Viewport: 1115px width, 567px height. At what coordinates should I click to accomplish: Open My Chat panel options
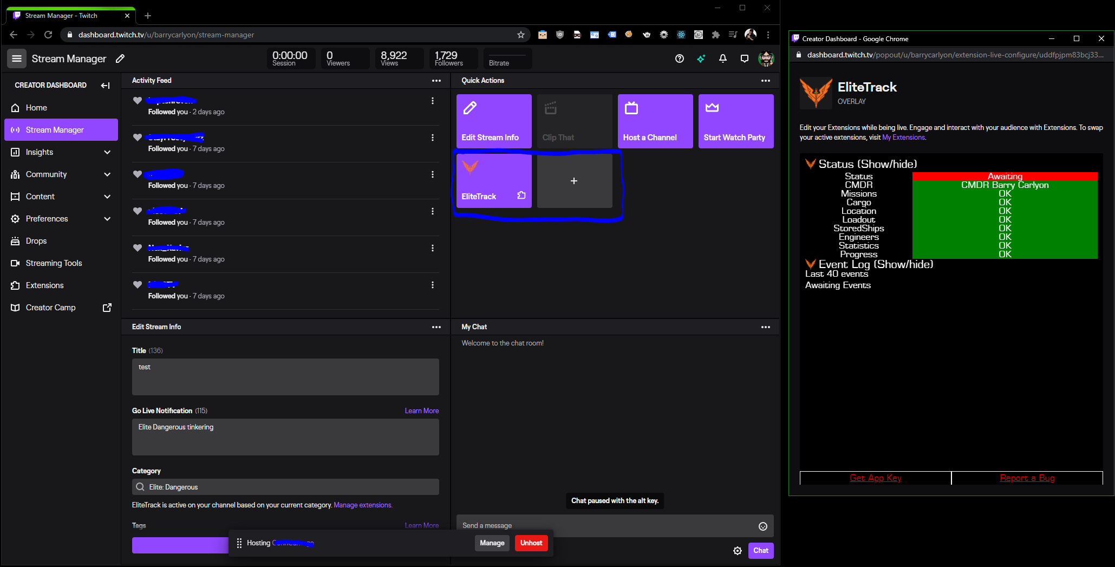coord(766,327)
